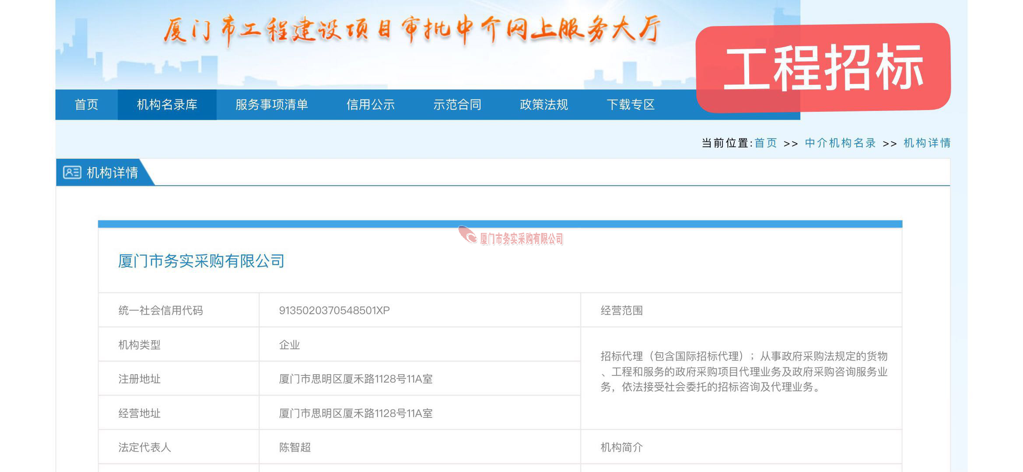Select the 机构名录库 navigation tab
This screenshot has width=1023, height=472.
point(167,105)
